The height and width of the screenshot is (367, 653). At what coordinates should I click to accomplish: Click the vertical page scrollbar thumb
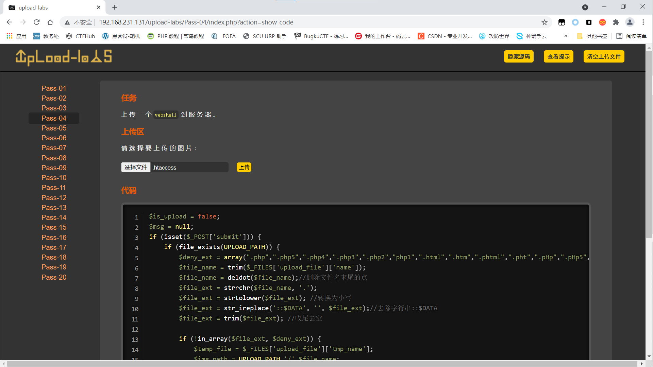649,144
